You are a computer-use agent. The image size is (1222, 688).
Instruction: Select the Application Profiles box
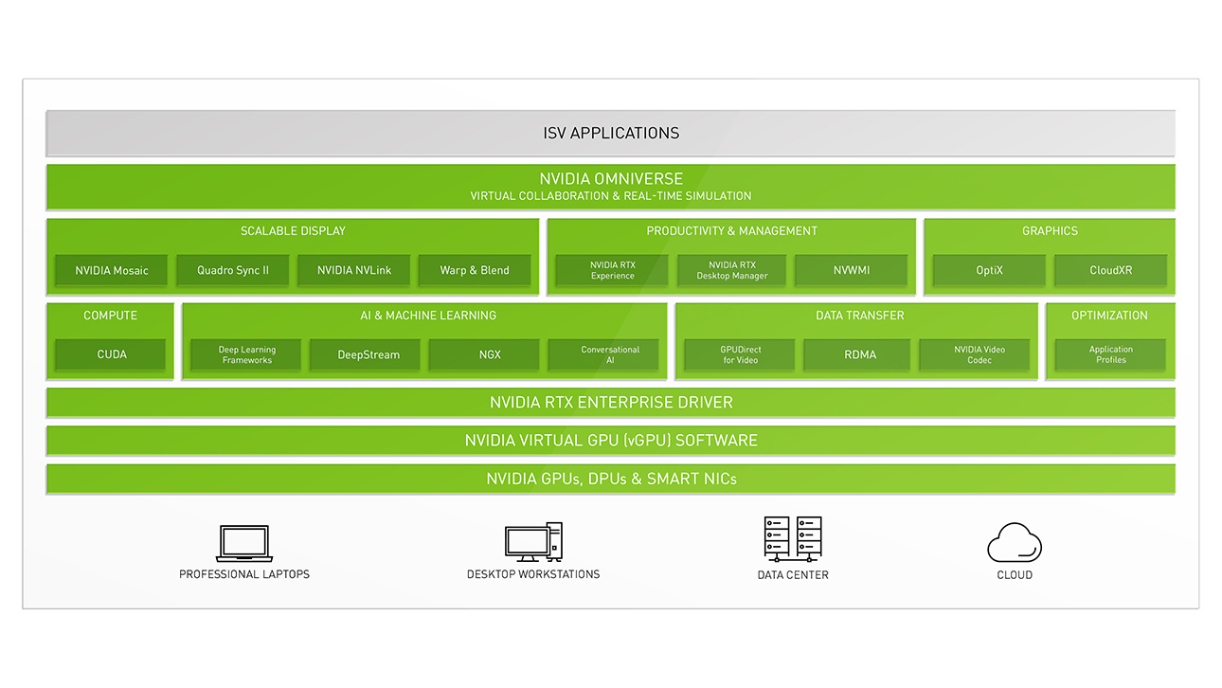point(1110,354)
